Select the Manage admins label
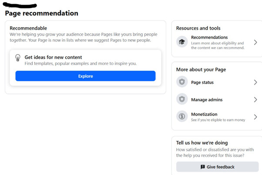 click(x=207, y=100)
